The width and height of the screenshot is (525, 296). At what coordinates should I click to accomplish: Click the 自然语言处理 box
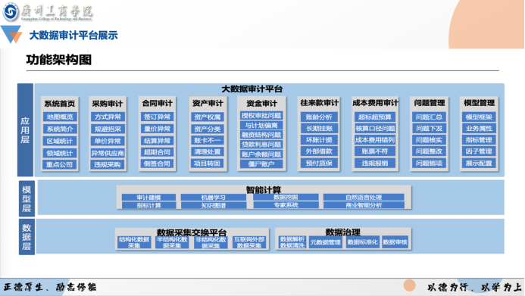click(x=364, y=198)
